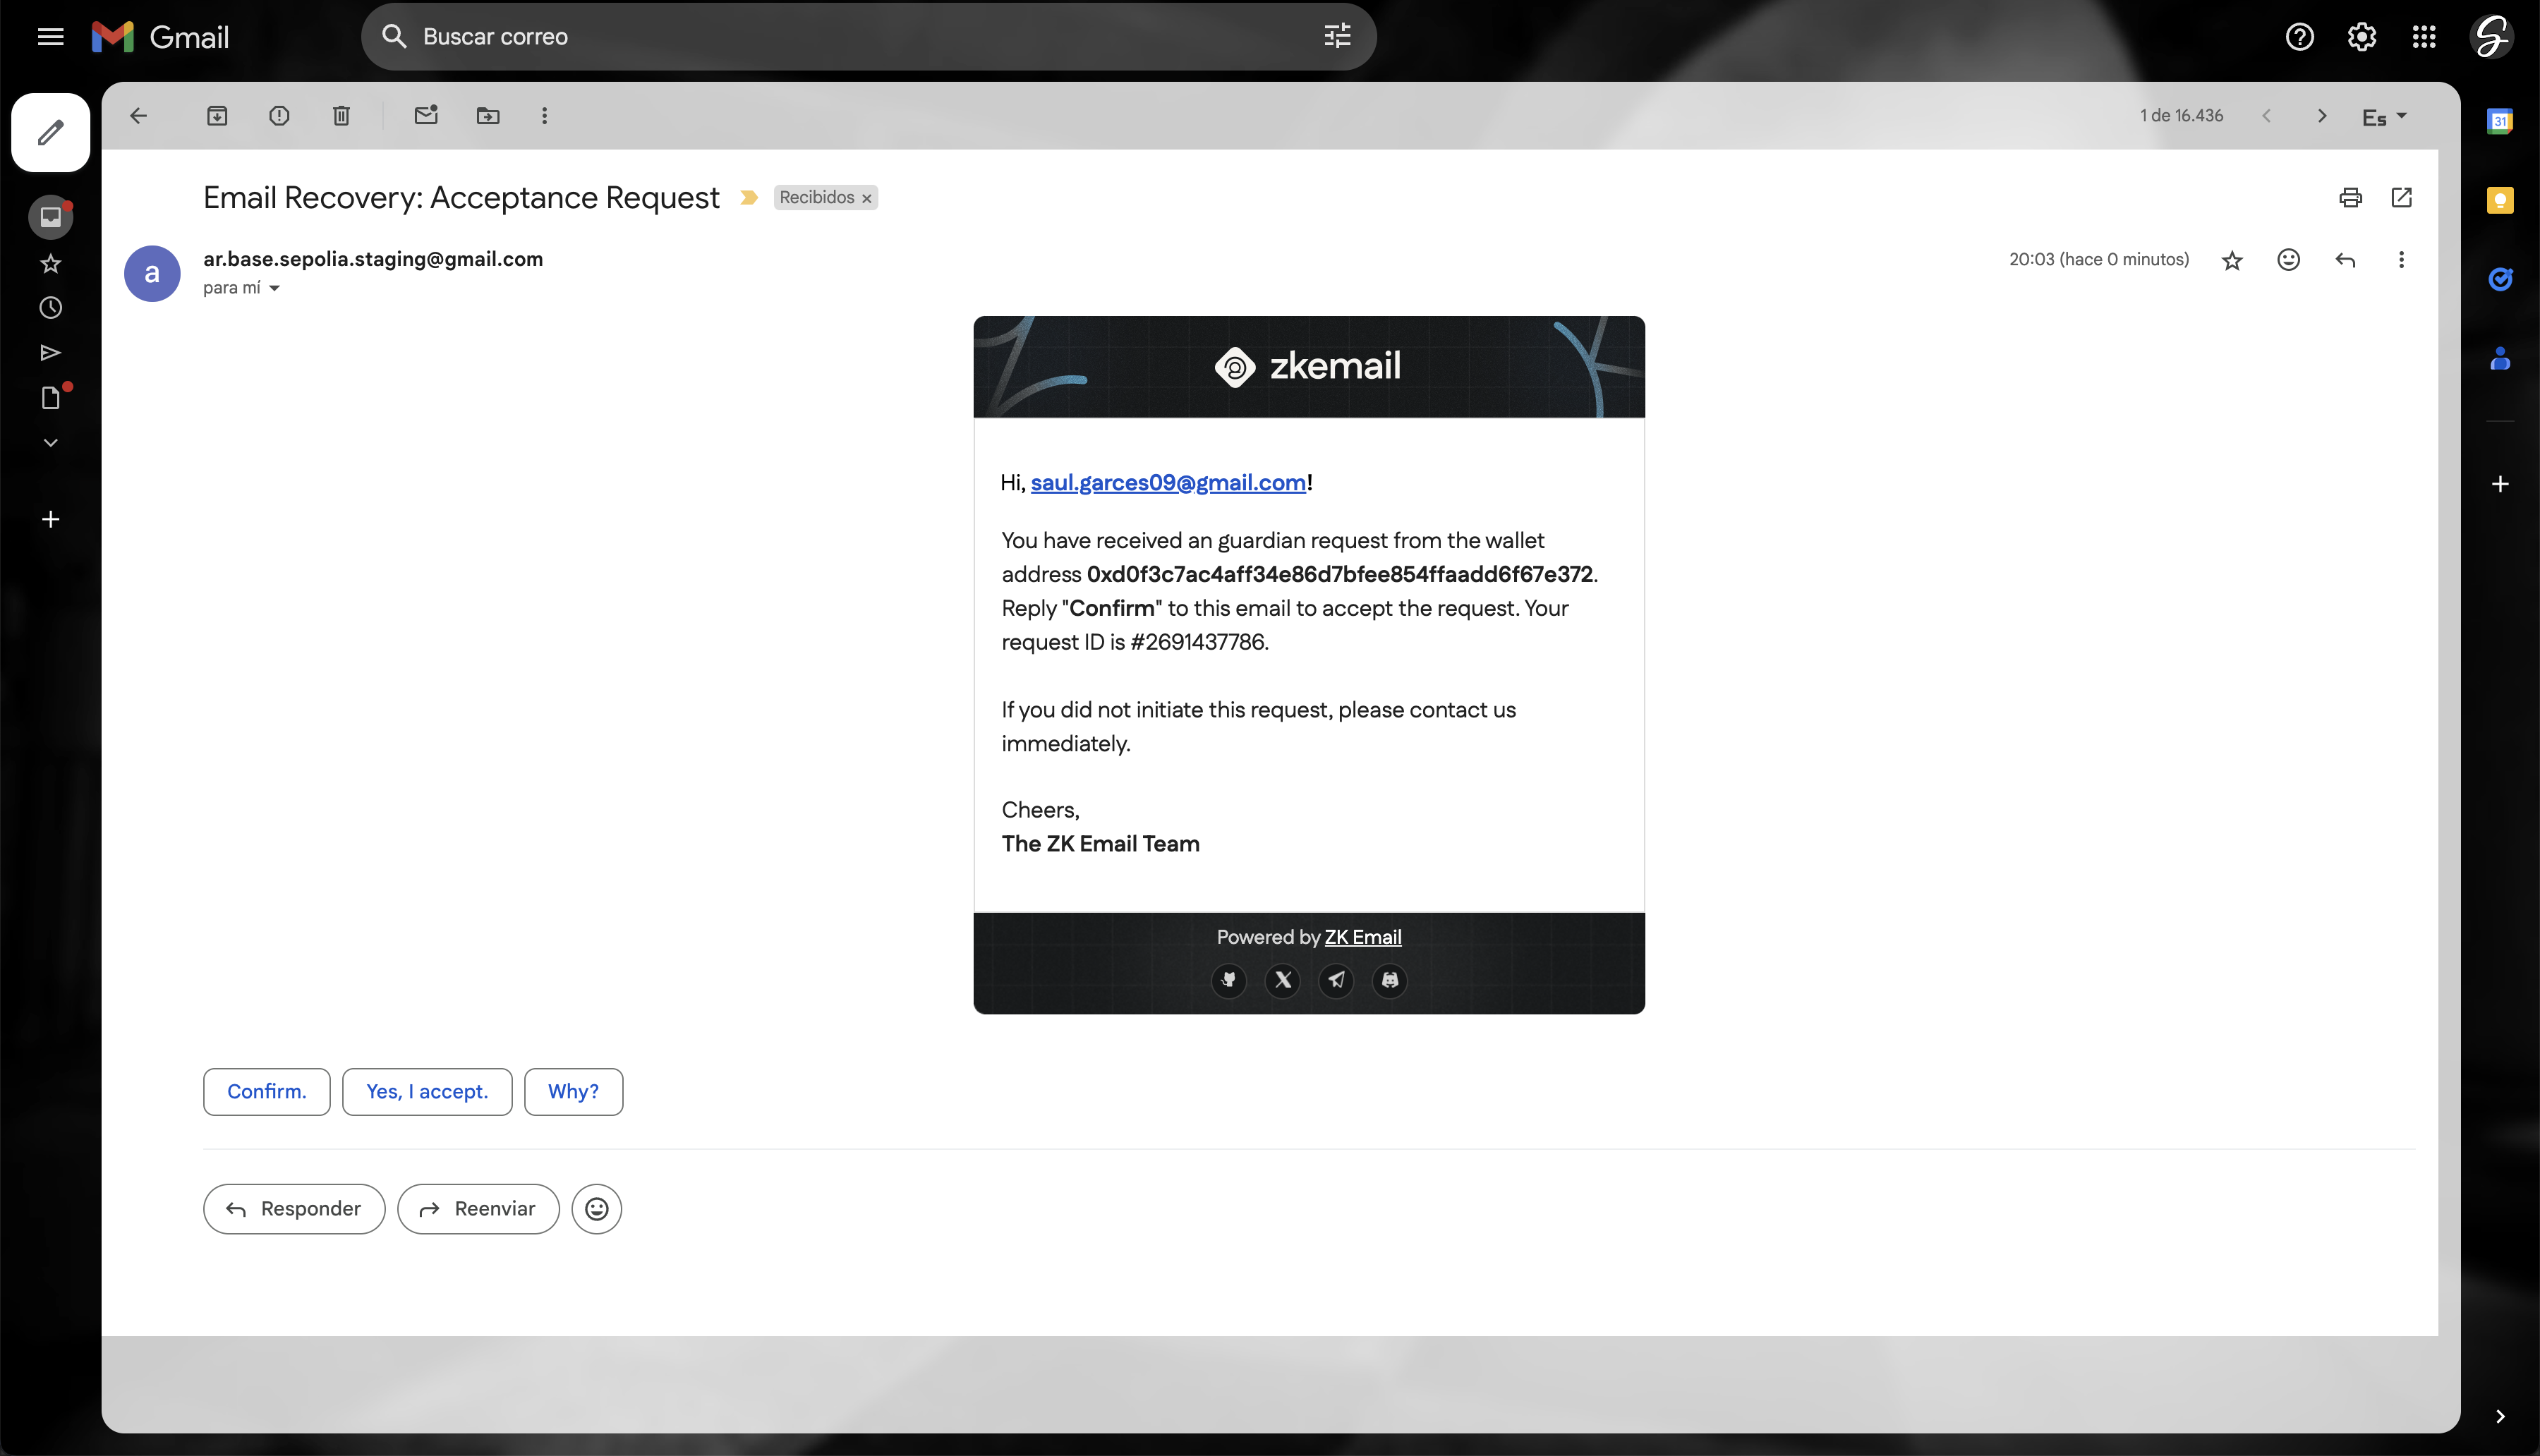The width and height of the screenshot is (2540, 1456).
Task: Delete this email with trash icon
Action: pos(341,116)
